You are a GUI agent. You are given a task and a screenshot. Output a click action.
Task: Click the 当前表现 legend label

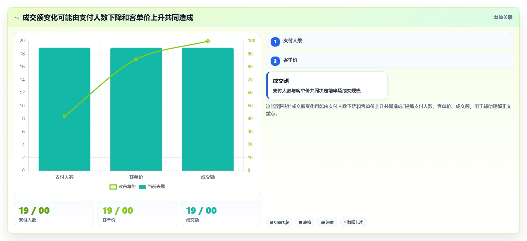pos(156,187)
